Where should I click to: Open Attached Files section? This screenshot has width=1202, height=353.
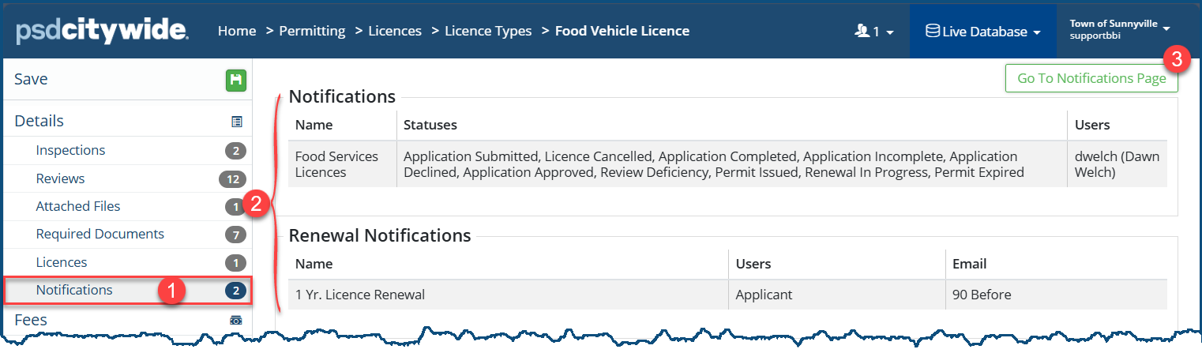coord(78,206)
